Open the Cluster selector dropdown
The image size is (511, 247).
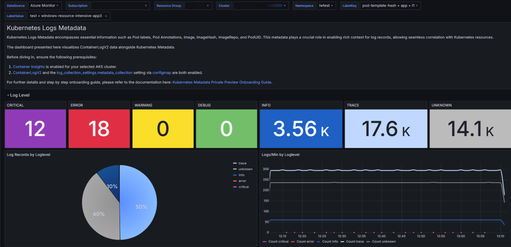(260, 6)
